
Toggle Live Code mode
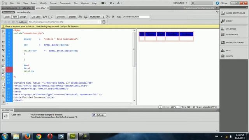36,17
